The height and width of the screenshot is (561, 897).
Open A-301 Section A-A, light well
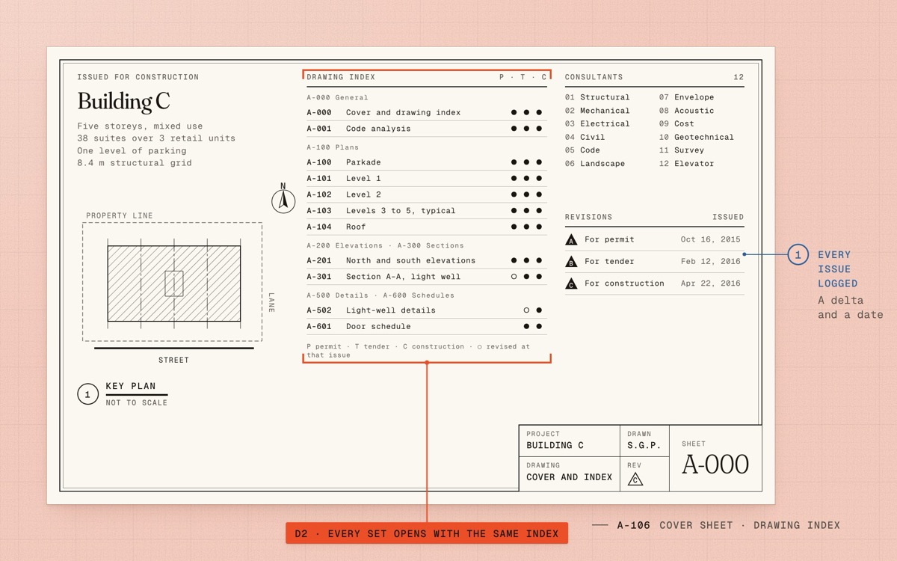coord(426,277)
